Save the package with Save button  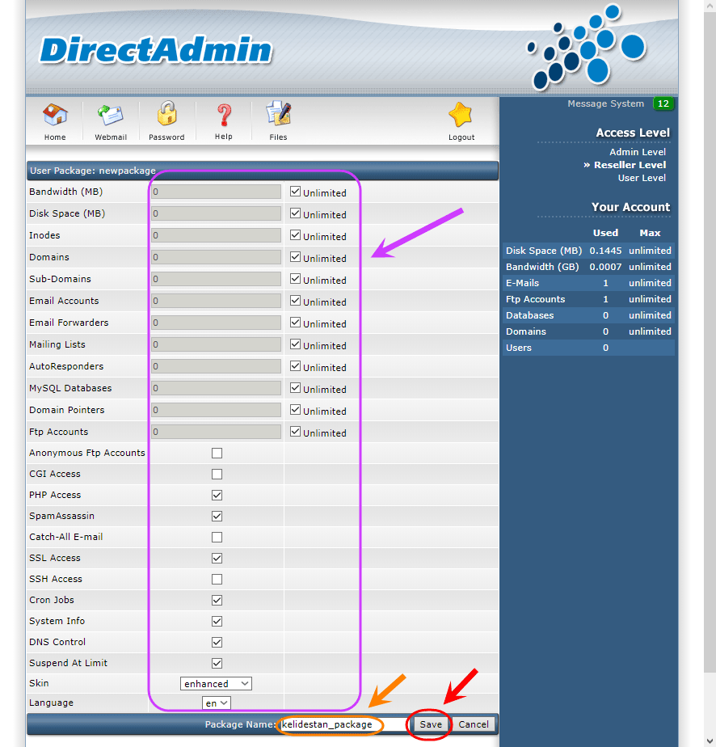click(431, 724)
